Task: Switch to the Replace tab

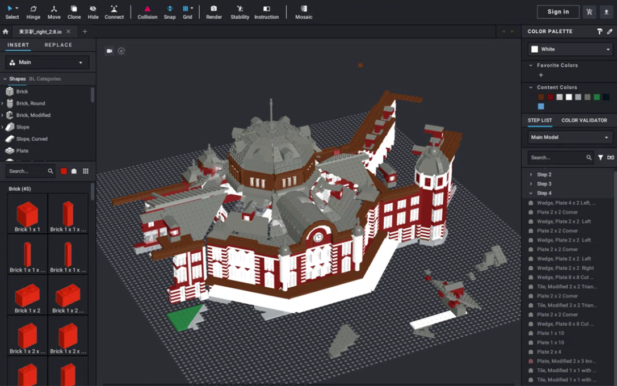Action: [x=58, y=45]
